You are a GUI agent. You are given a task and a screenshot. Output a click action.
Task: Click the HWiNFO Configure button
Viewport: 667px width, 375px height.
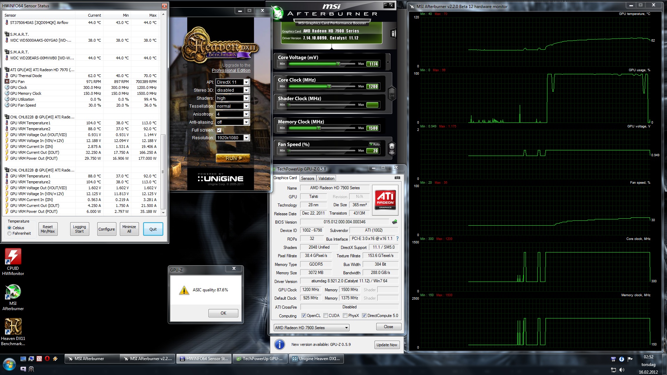coord(106,229)
